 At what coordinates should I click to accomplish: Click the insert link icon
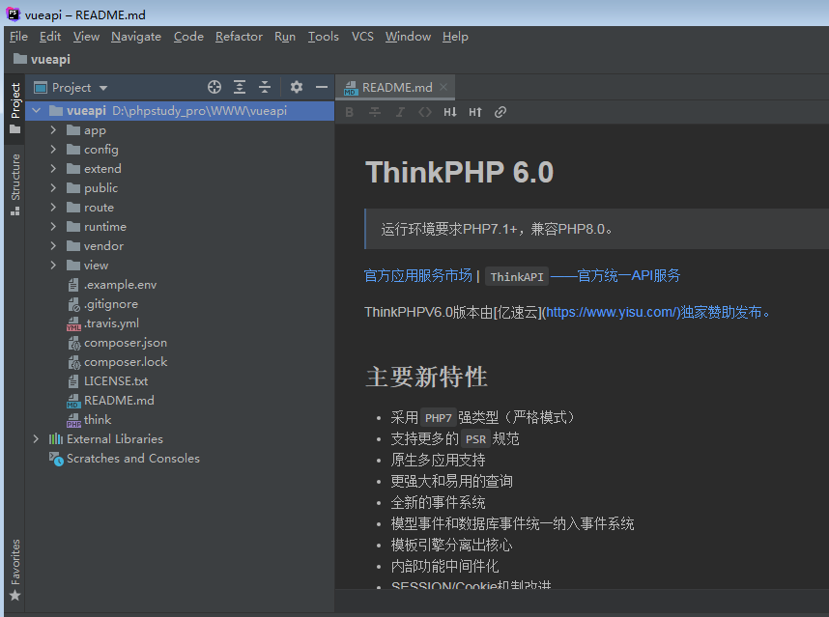pyautogui.click(x=500, y=111)
